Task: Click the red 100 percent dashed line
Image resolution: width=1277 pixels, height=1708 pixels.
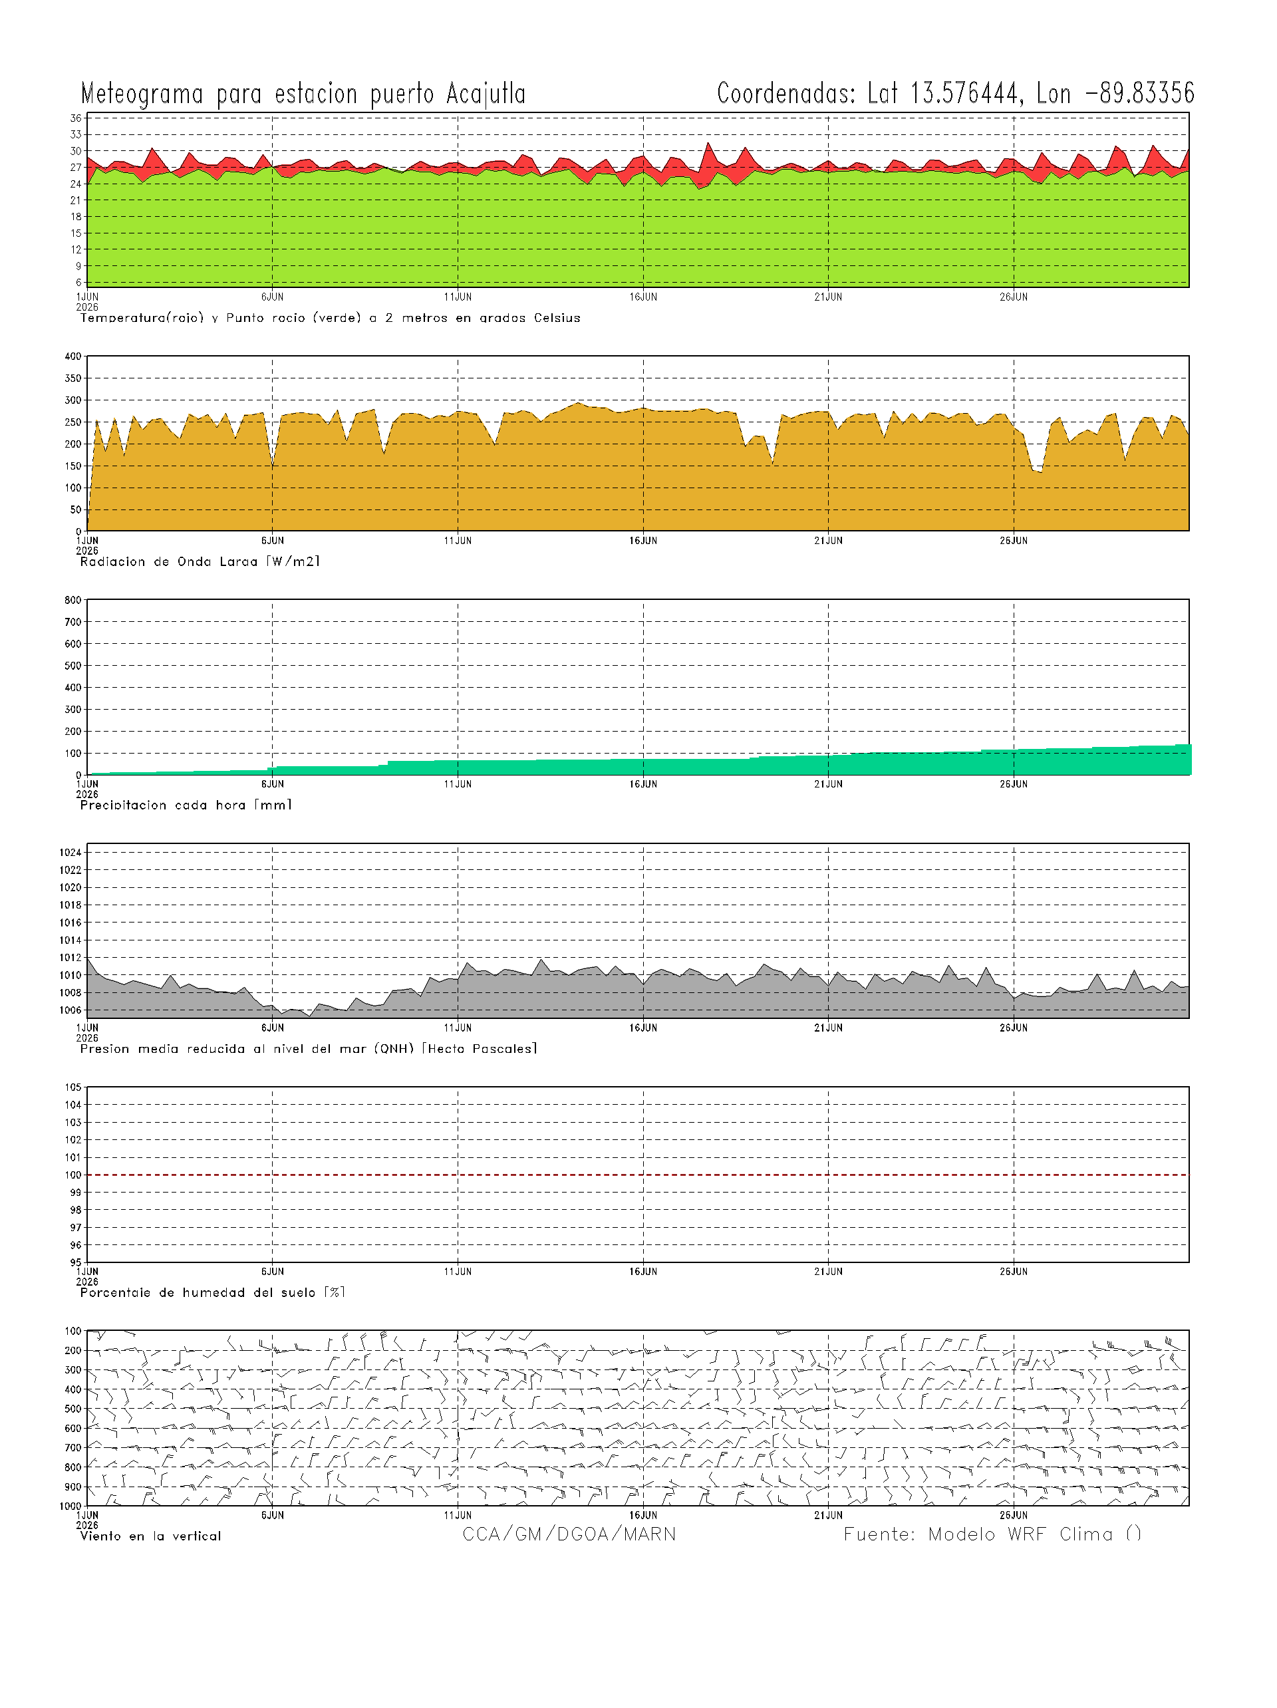Action: click(638, 1175)
